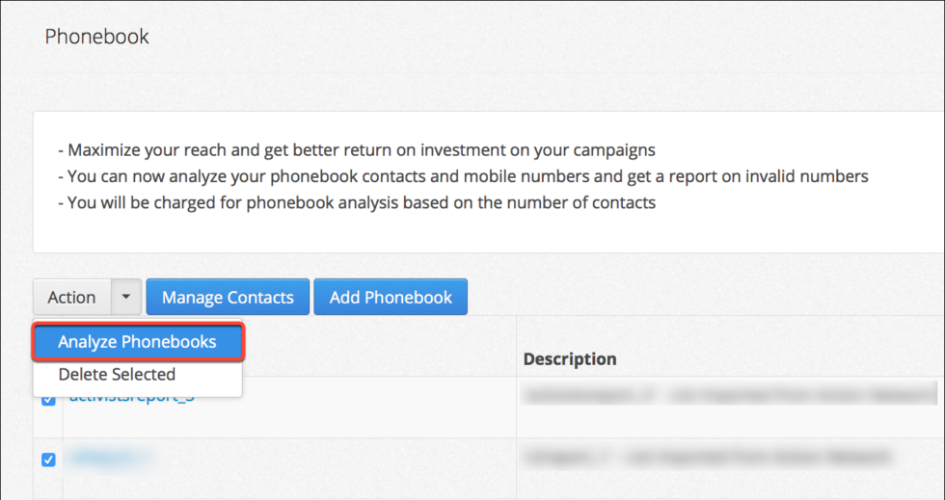This screenshot has height=500, width=945.
Task: Uncheck the activistsreport_3 row checkbox
Action: click(48, 400)
